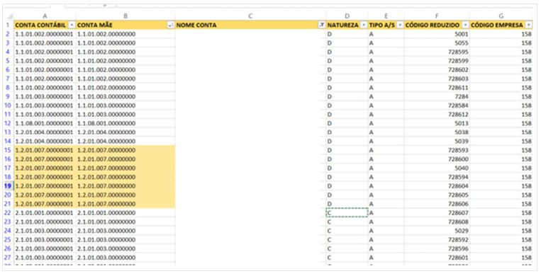Open CONTA MÃE sort filter dropdown

(x=170, y=25)
